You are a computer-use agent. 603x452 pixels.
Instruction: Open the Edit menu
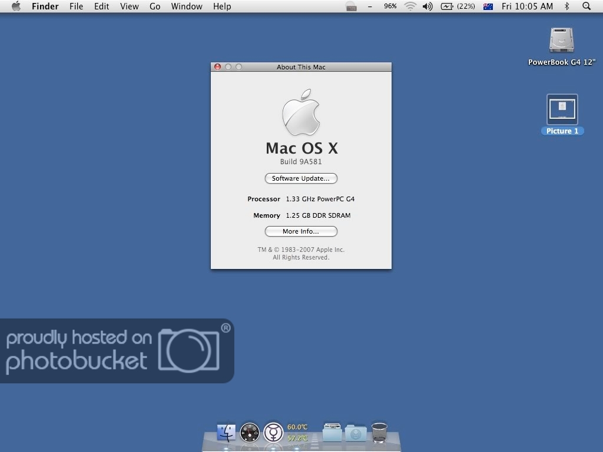point(101,6)
